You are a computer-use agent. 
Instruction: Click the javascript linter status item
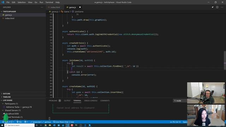point(36,122)
